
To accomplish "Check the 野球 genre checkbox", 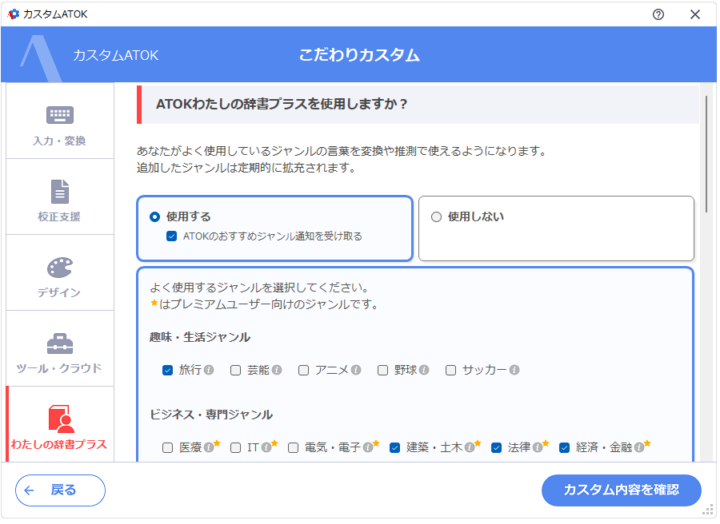I will pos(382,370).
